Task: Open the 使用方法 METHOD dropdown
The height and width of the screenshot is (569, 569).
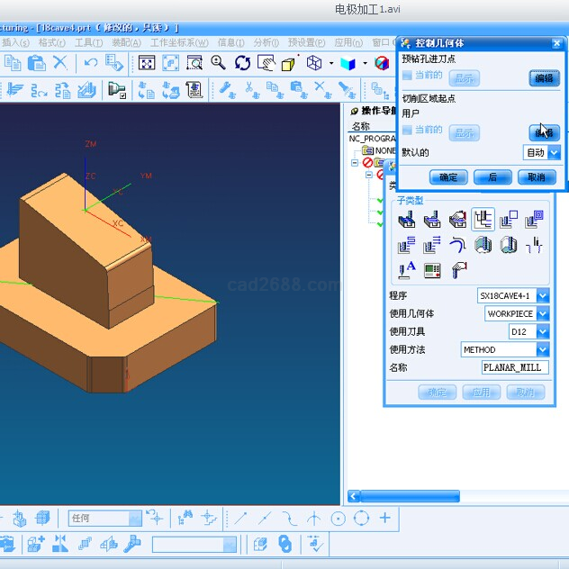Action: click(x=542, y=349)
